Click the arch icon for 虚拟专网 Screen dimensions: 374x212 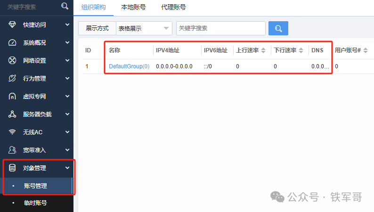coord(12,96)
